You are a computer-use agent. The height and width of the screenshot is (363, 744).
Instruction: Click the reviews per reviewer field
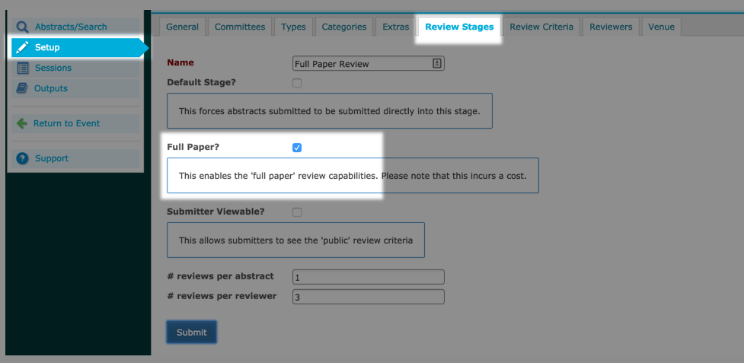coord(369,297)
